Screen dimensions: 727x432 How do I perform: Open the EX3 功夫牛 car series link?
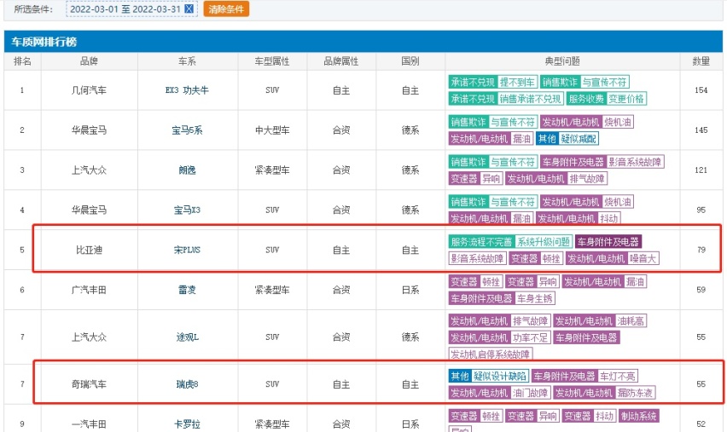187,90
